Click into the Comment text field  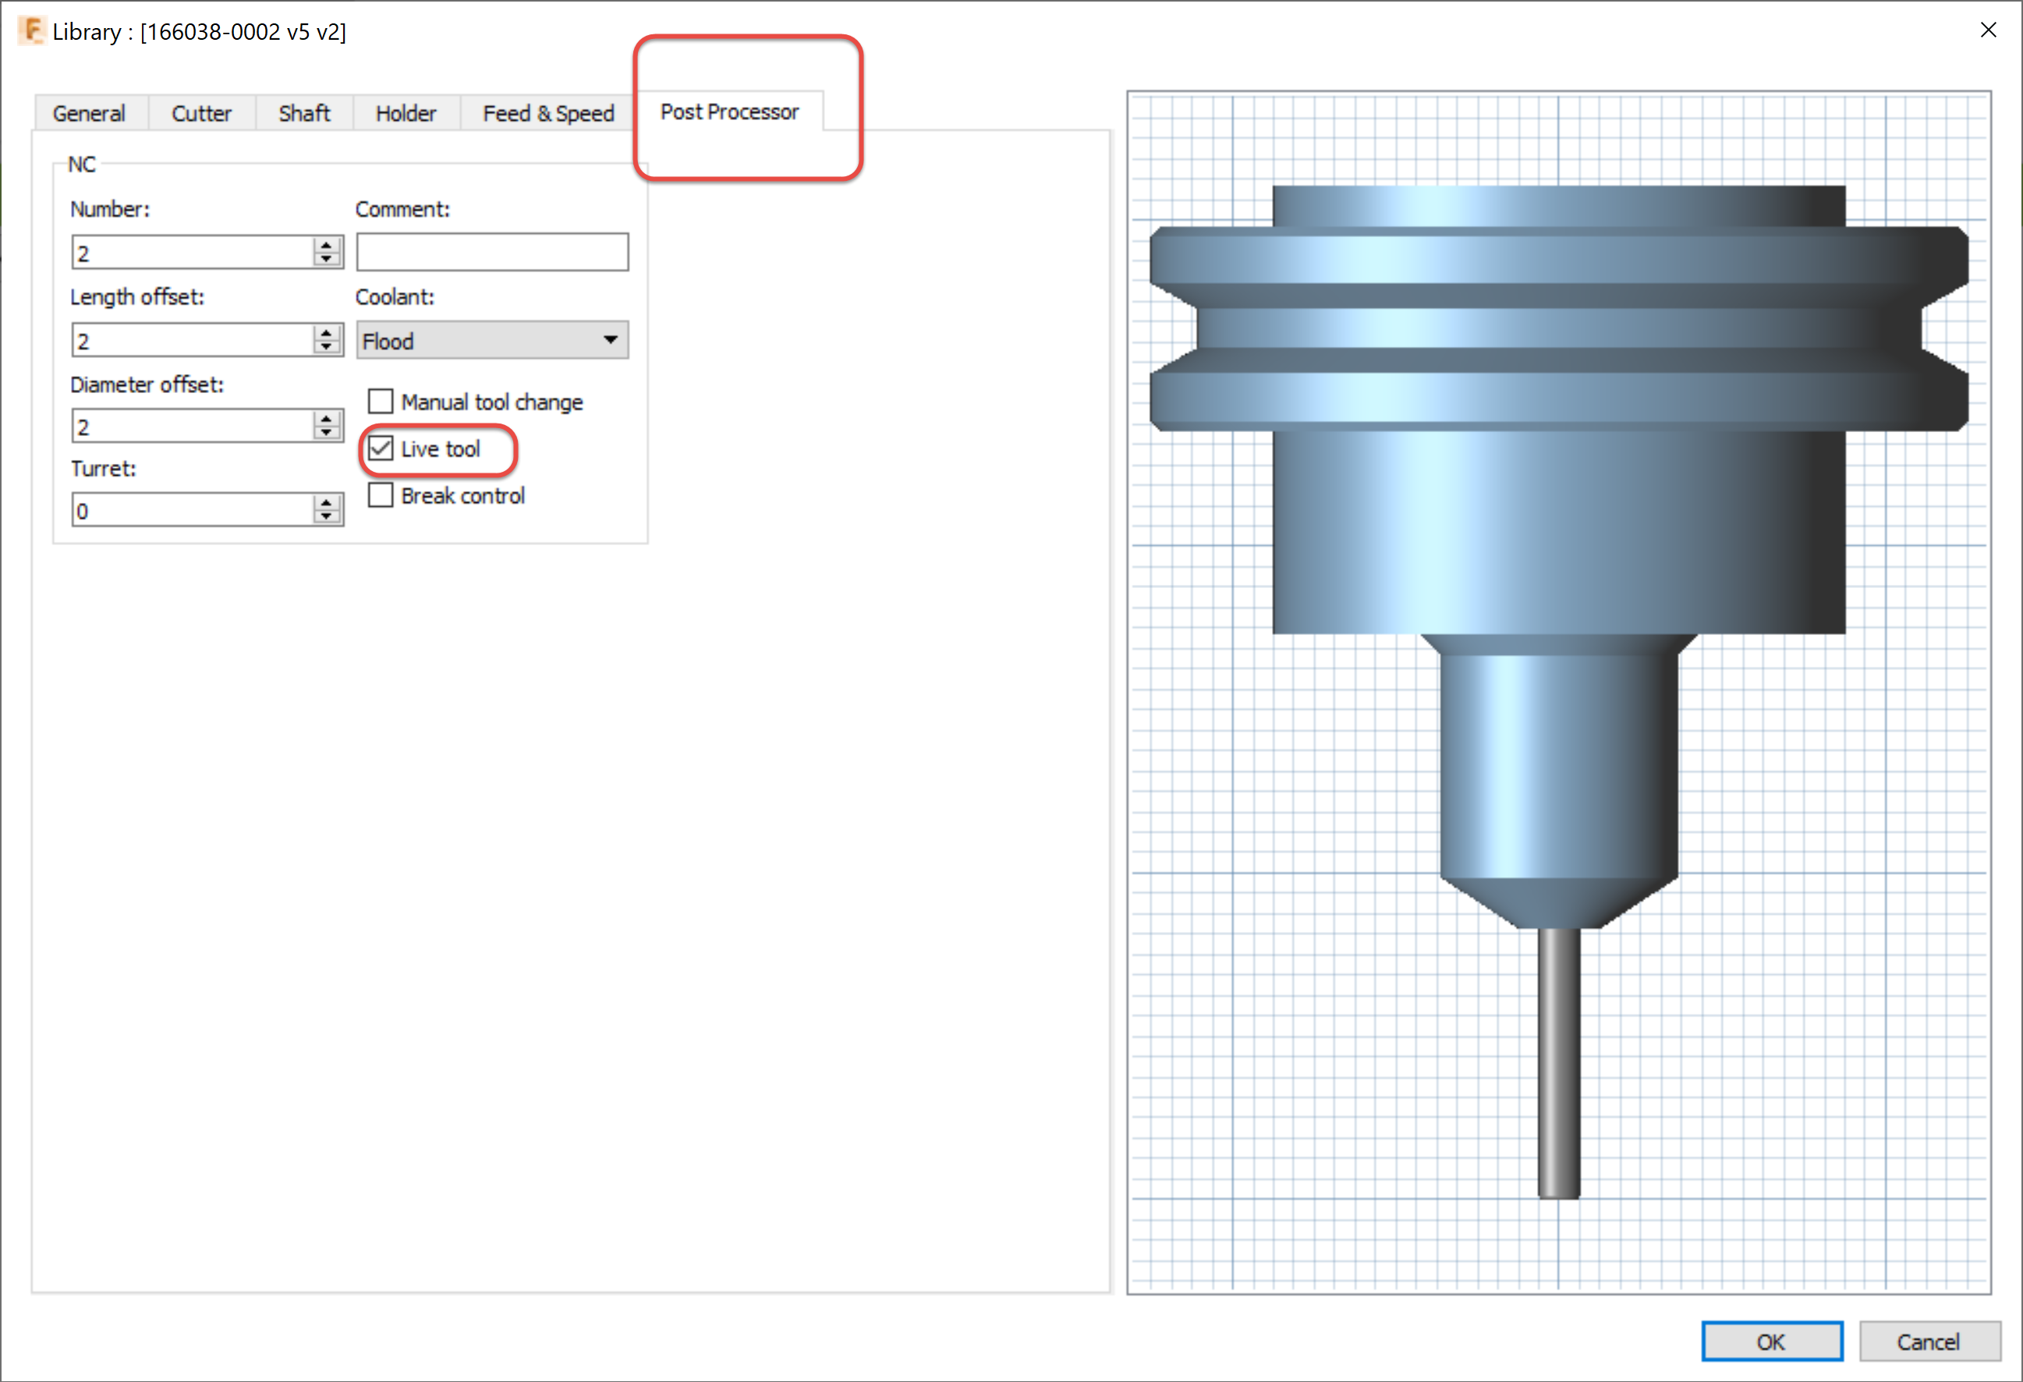coord(492,253)
